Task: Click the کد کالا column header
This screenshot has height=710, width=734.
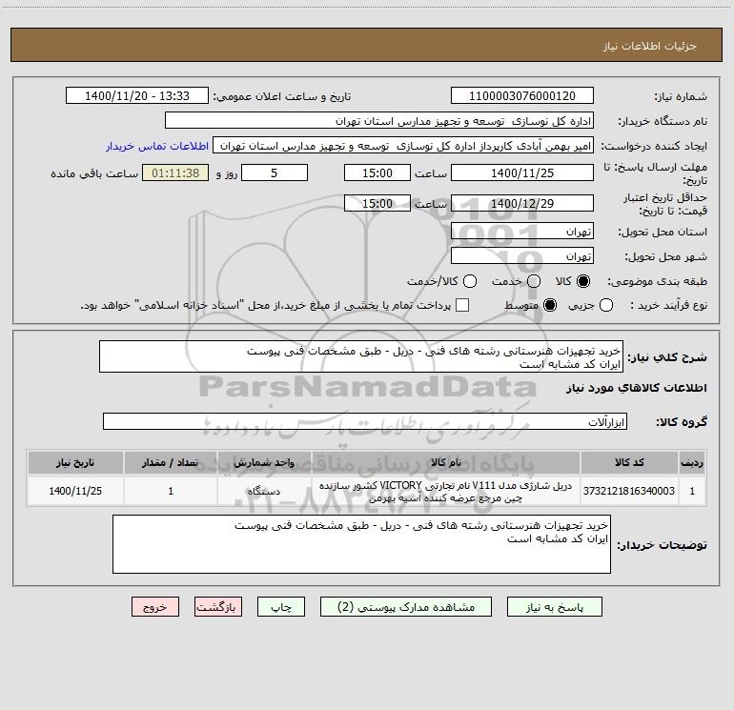Action: click(629, 462)
